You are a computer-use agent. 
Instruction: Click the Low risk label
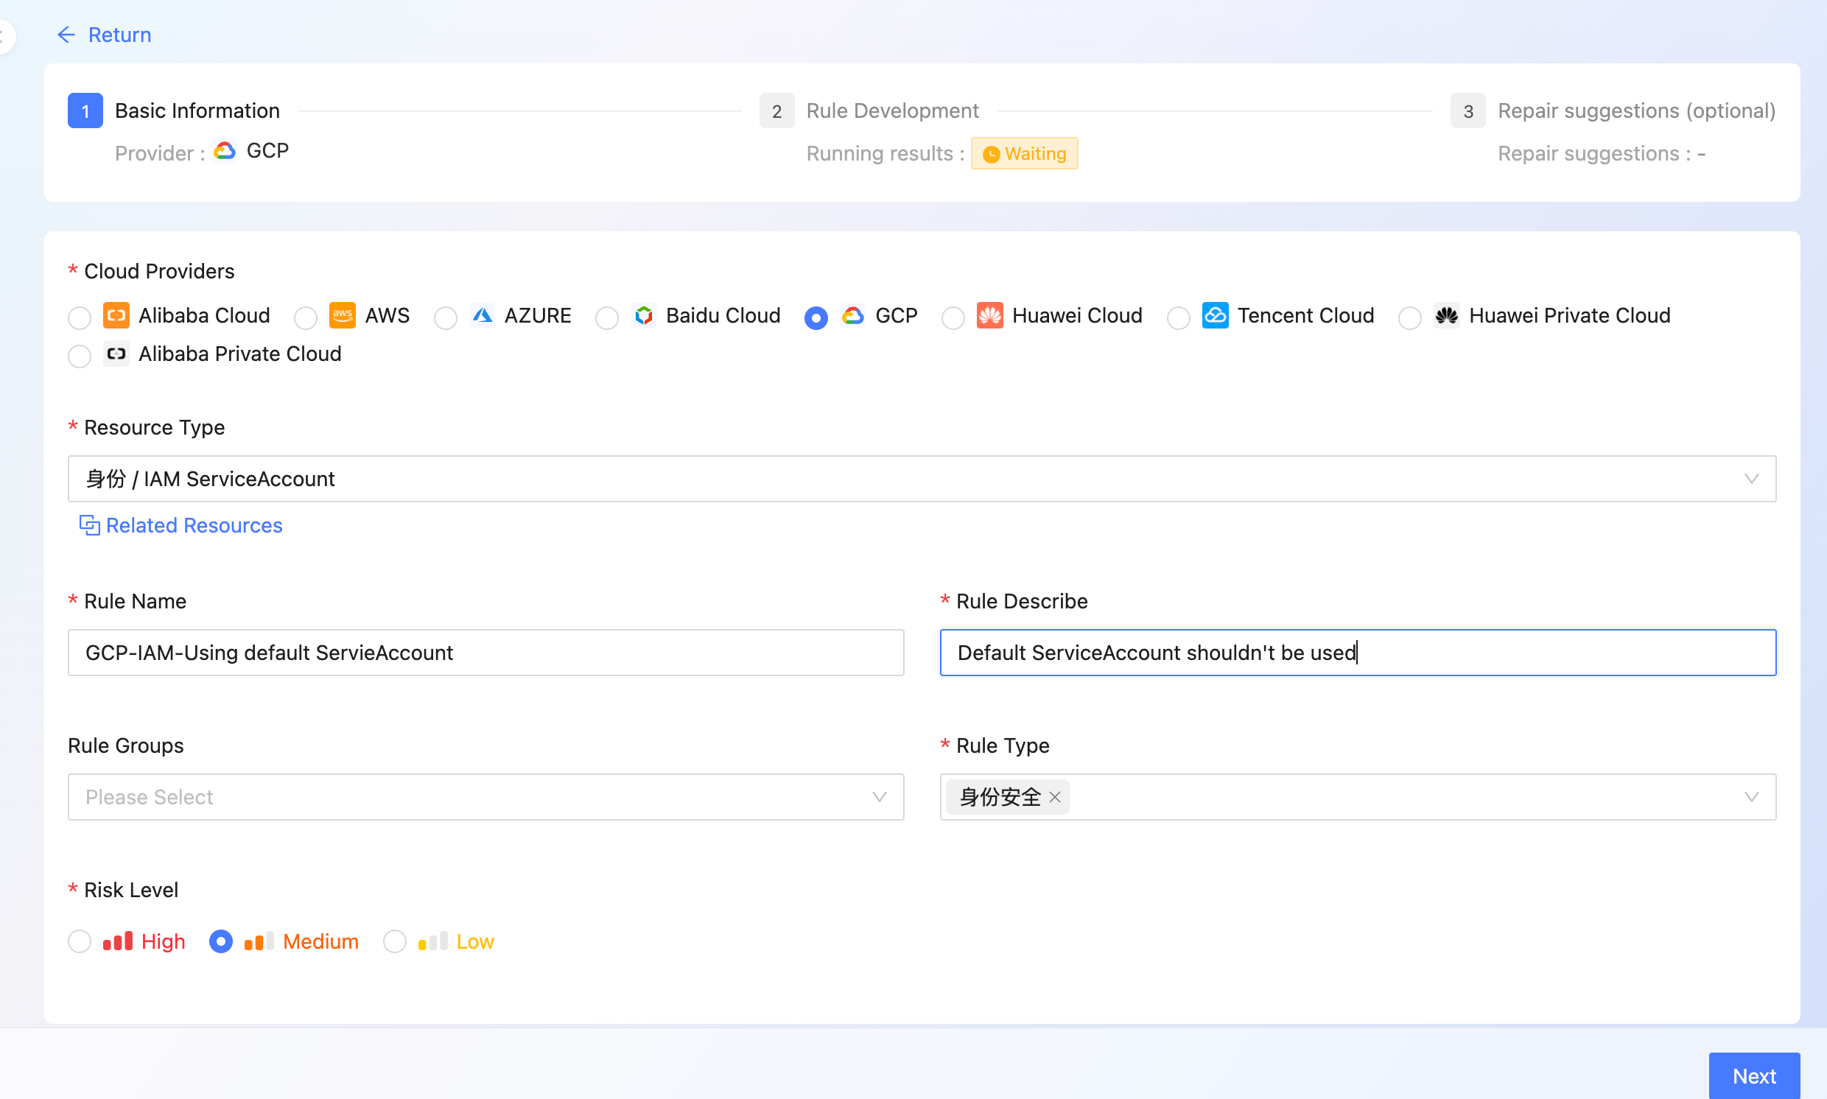pyautogui.click(x=475, y=941)
